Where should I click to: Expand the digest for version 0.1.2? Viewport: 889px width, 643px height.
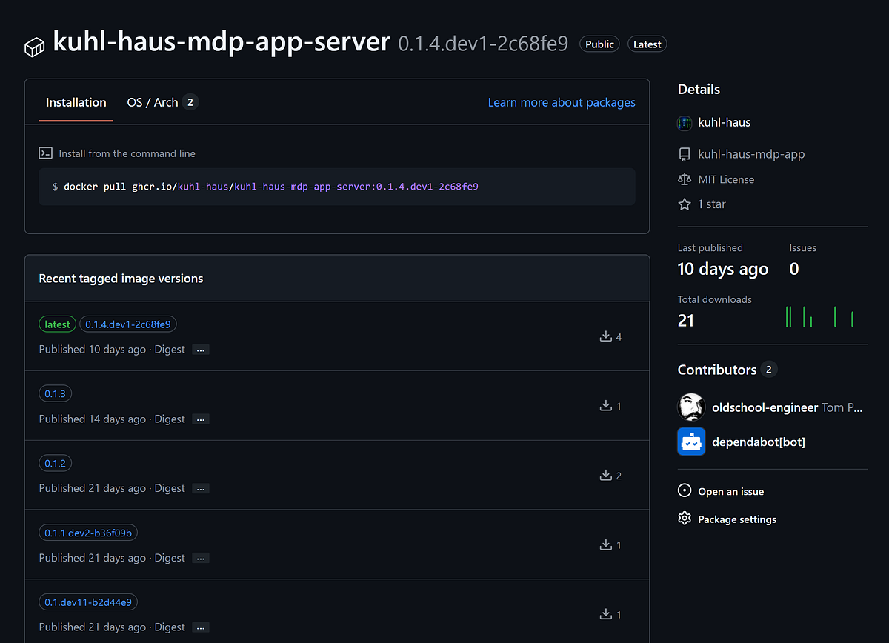click(x=201, y=489)
